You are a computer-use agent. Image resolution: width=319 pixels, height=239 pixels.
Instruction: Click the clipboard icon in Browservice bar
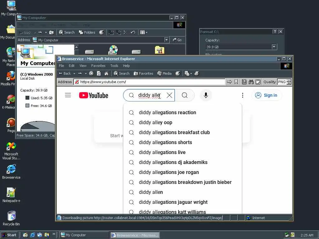pos(258,82)
